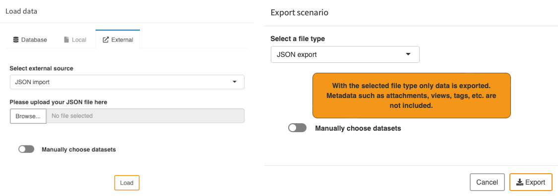Click the External link arrow icon
558x196 pixels.
pyautogui.click(x=105, y=40)
